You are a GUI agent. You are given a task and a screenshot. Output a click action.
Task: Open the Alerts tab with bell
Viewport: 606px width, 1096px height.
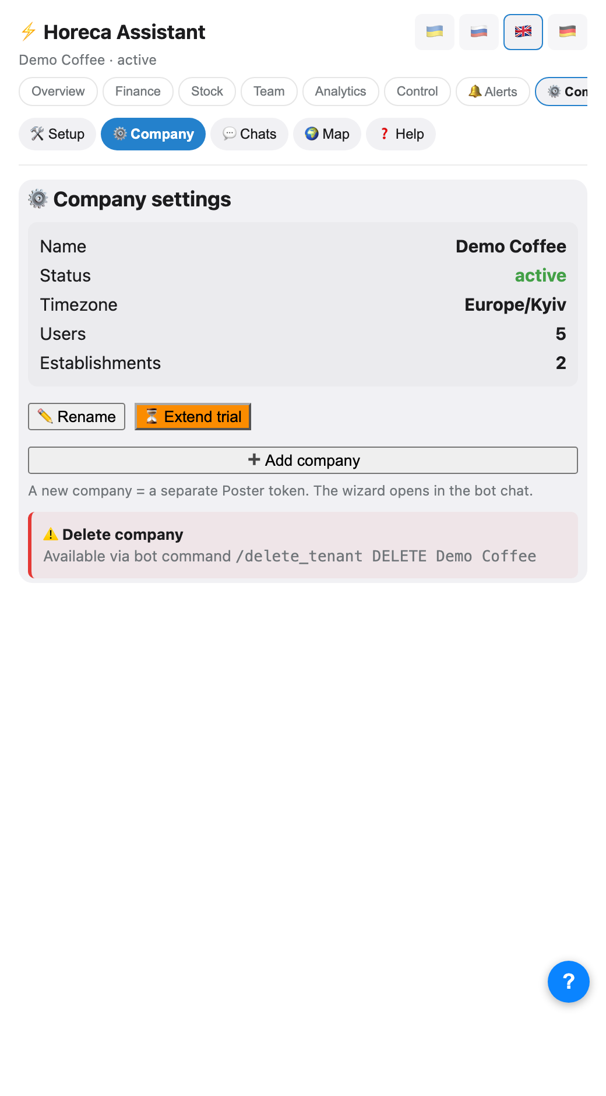pos(493,92)
